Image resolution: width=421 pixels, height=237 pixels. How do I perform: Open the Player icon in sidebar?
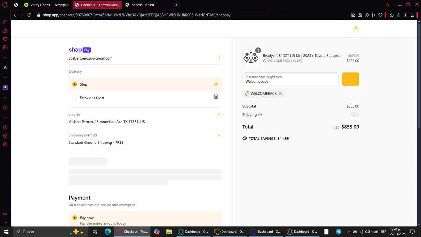click(x=5, y=108)
